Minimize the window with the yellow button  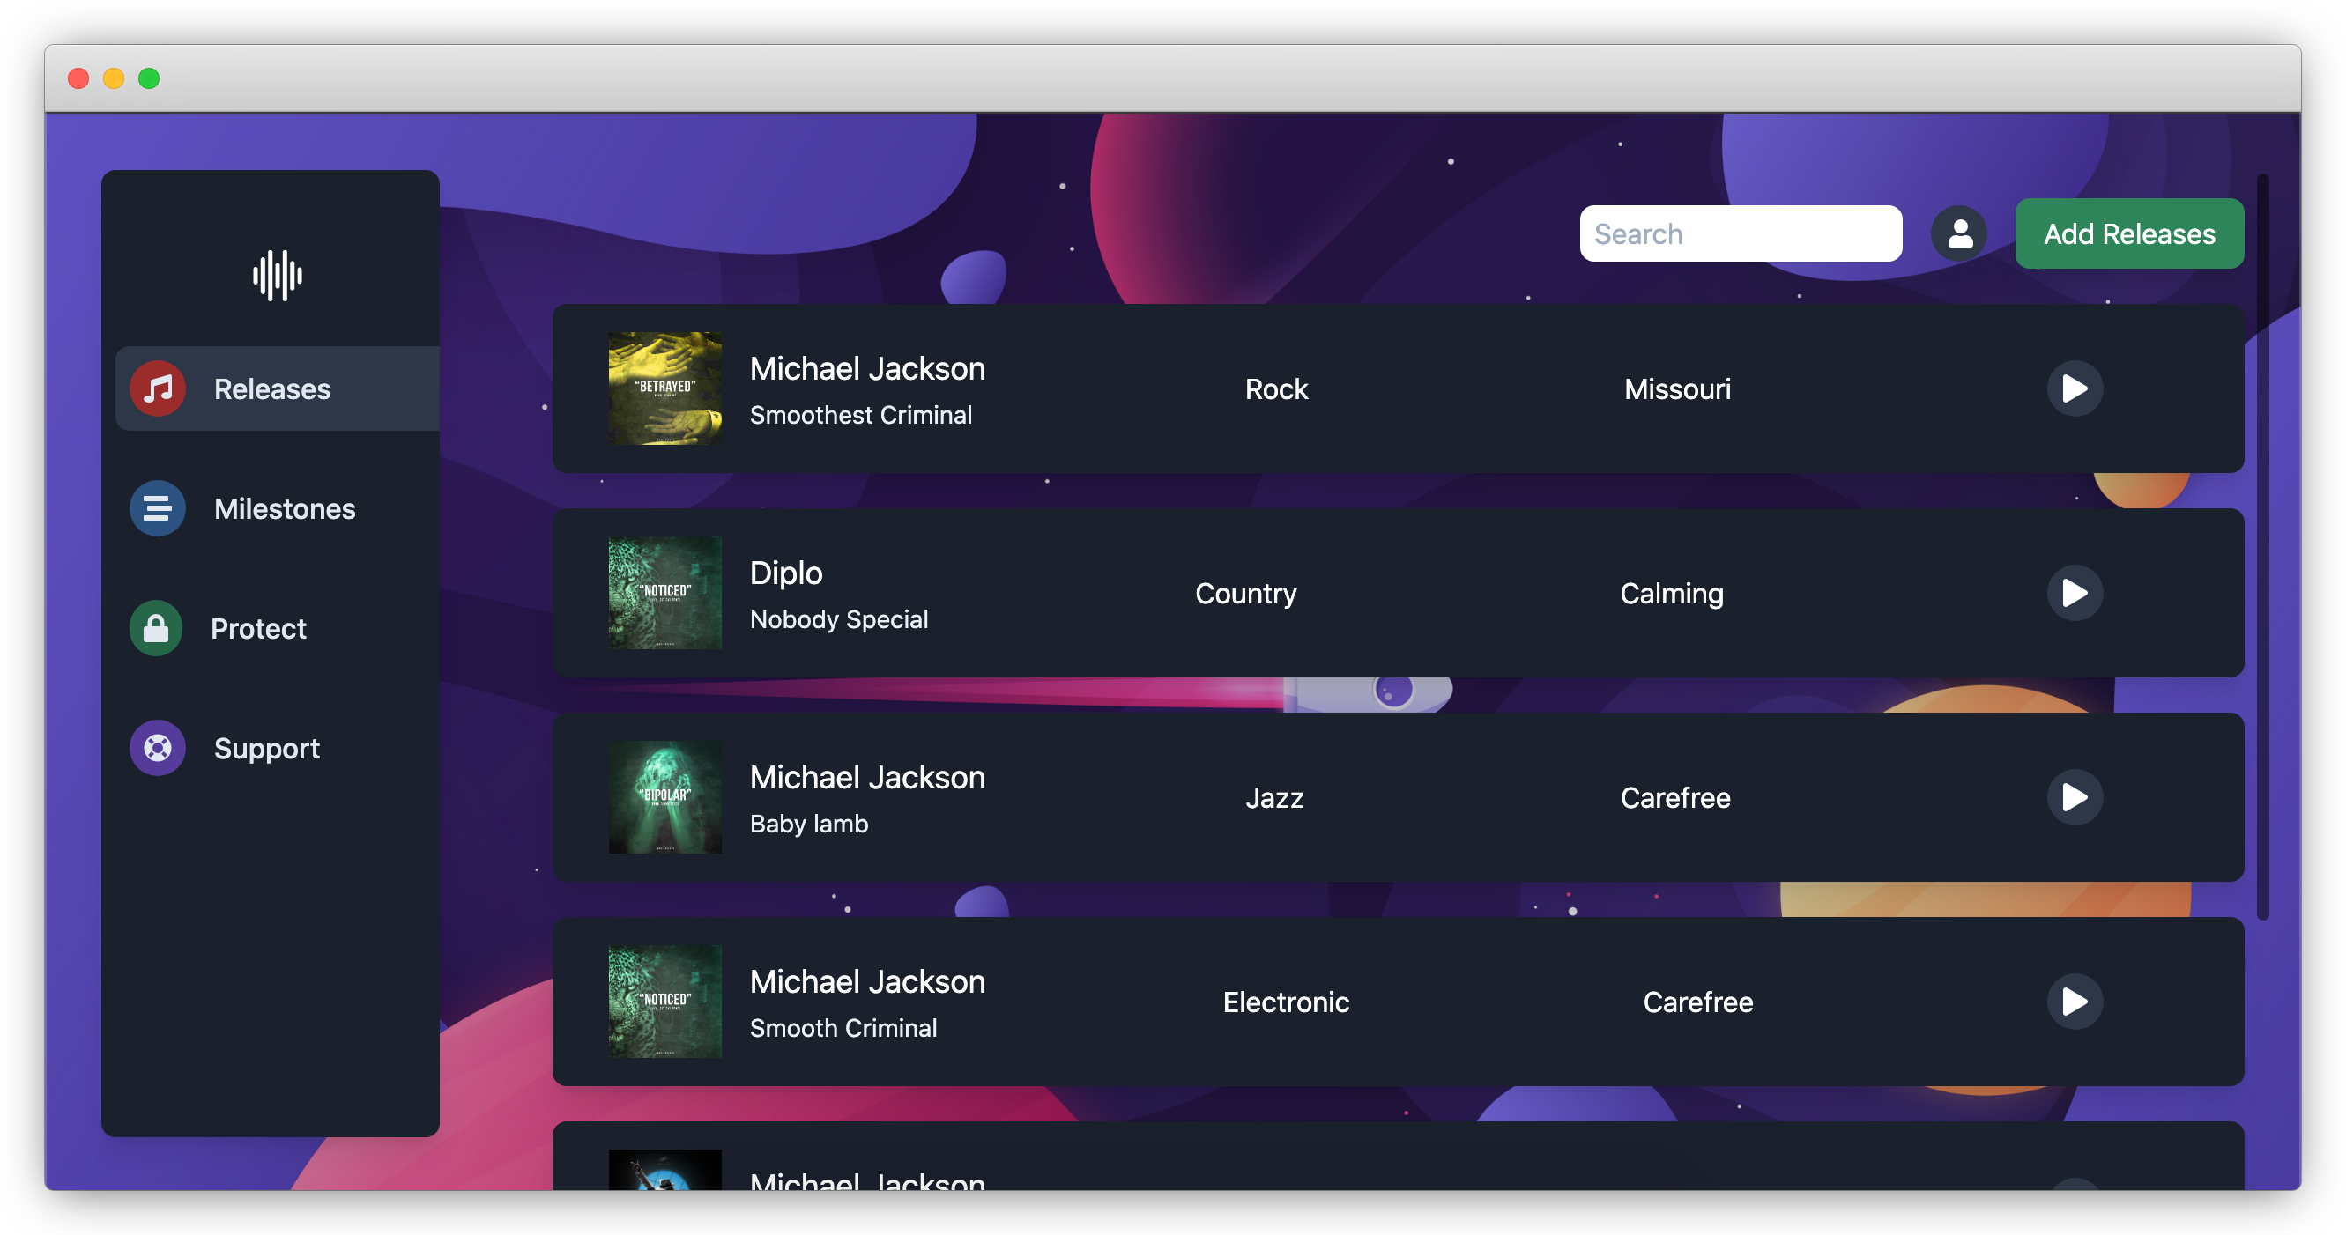114,78
